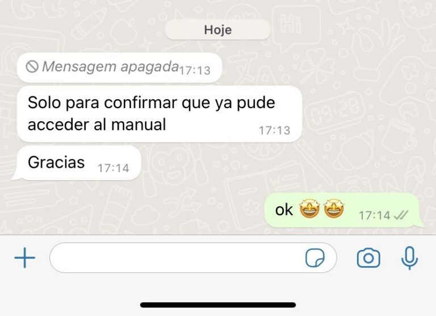Tap the 17:14 timestamp next to Gracias
Screen dimensions: 436x316
[x=114, y=168]
